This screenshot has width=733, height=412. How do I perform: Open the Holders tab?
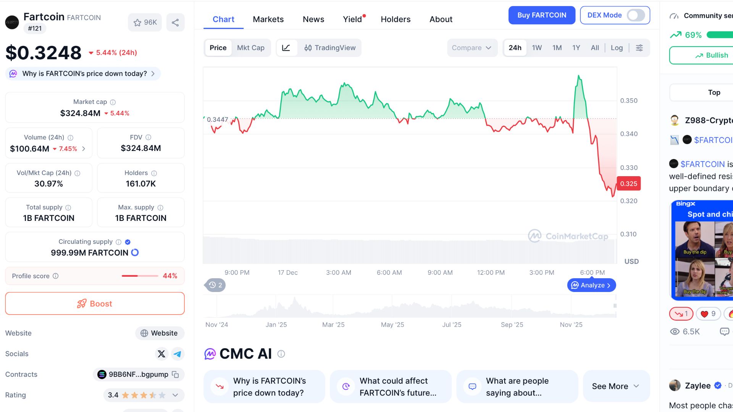pos(396,19)
